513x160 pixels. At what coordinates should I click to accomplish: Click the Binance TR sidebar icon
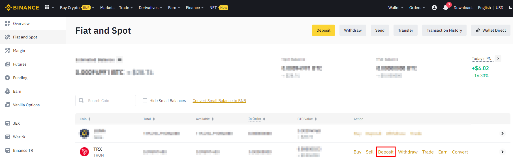coord(7,150)
